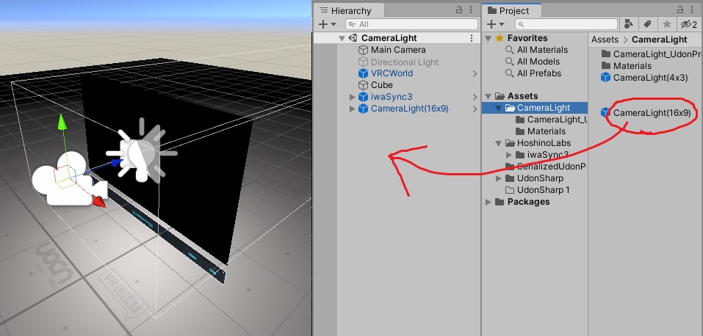
Task: Collapse the Assets folder tree
Action: 489,96
